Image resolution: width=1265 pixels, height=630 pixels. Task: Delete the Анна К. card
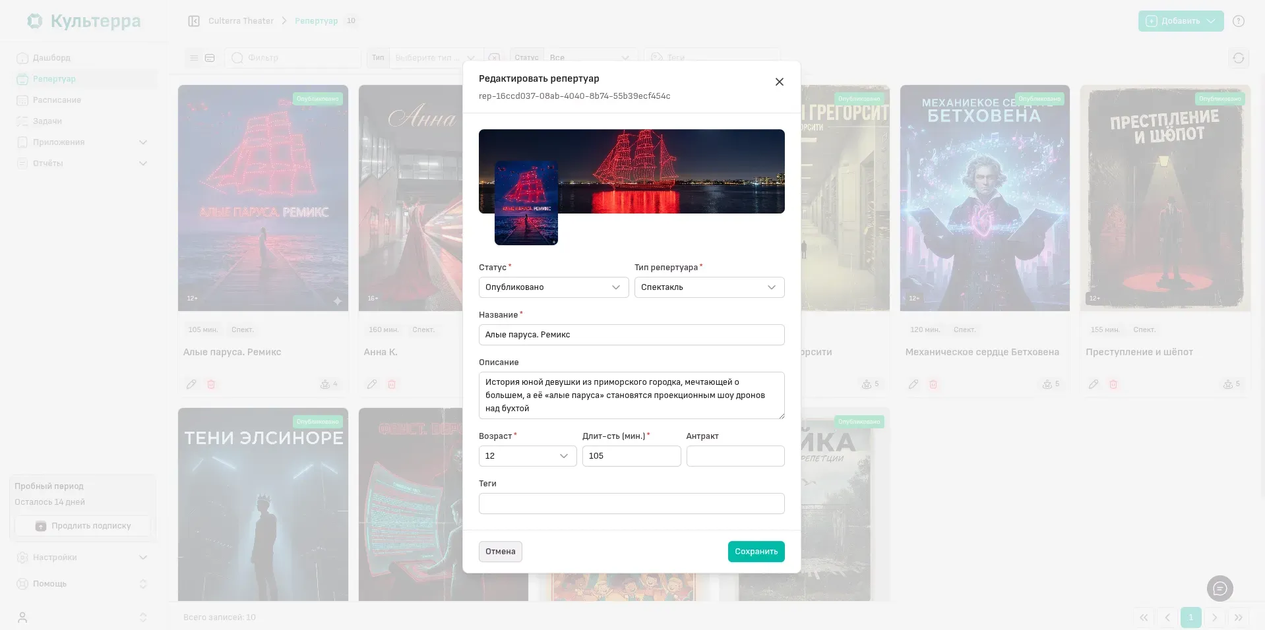(x=392, y=384)
